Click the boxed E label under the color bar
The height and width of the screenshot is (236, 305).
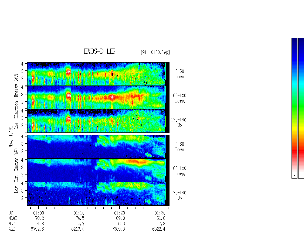294,176
